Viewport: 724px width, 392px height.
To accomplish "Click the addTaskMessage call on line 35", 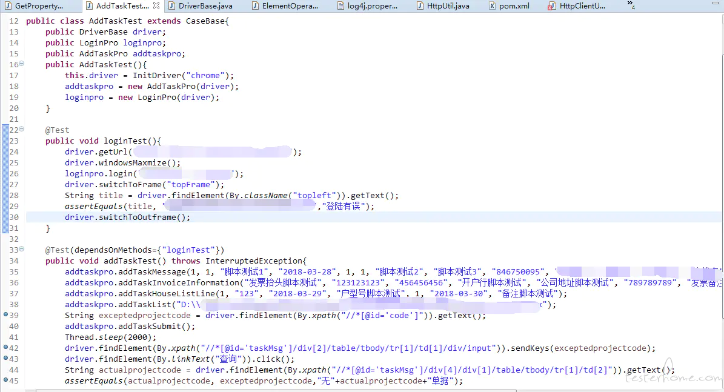I will click(x=394, y=272).
